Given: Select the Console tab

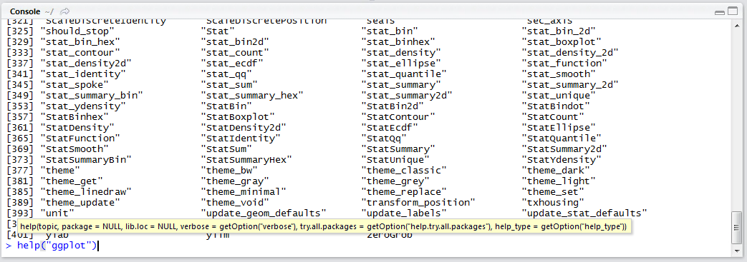Looking at the screenshot, I should point(25,11).
